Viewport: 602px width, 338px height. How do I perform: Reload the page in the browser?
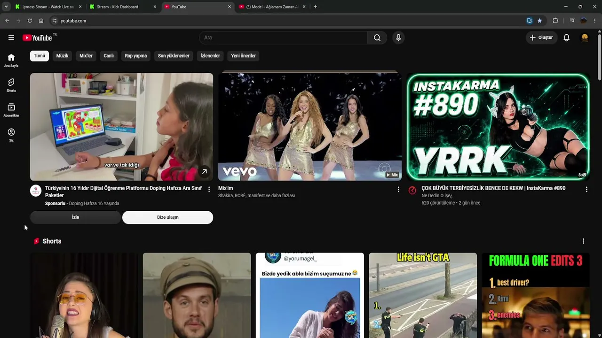30,21
